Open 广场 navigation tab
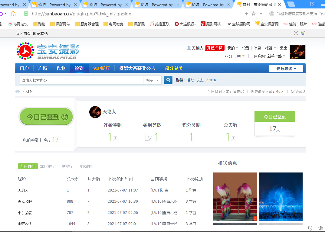This screenshot has height=232, width=325. 42,68
